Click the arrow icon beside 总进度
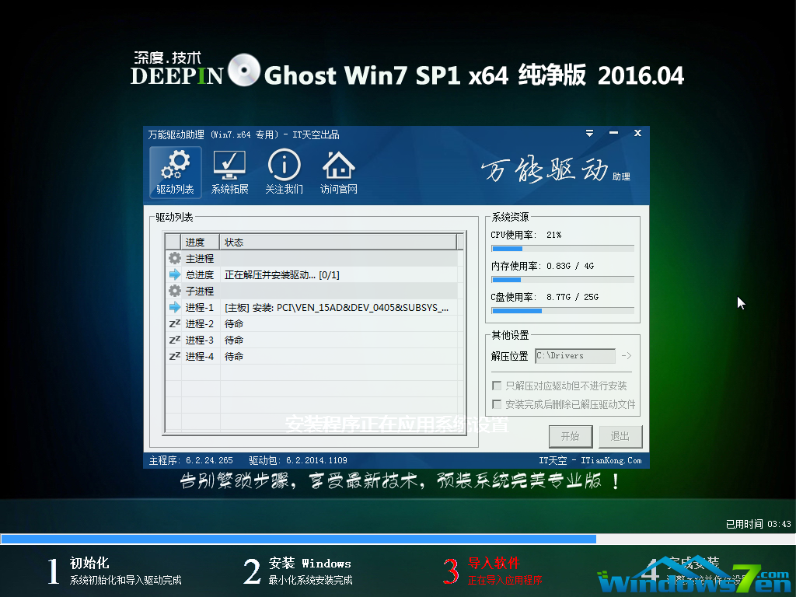 [x=175, y=274]
